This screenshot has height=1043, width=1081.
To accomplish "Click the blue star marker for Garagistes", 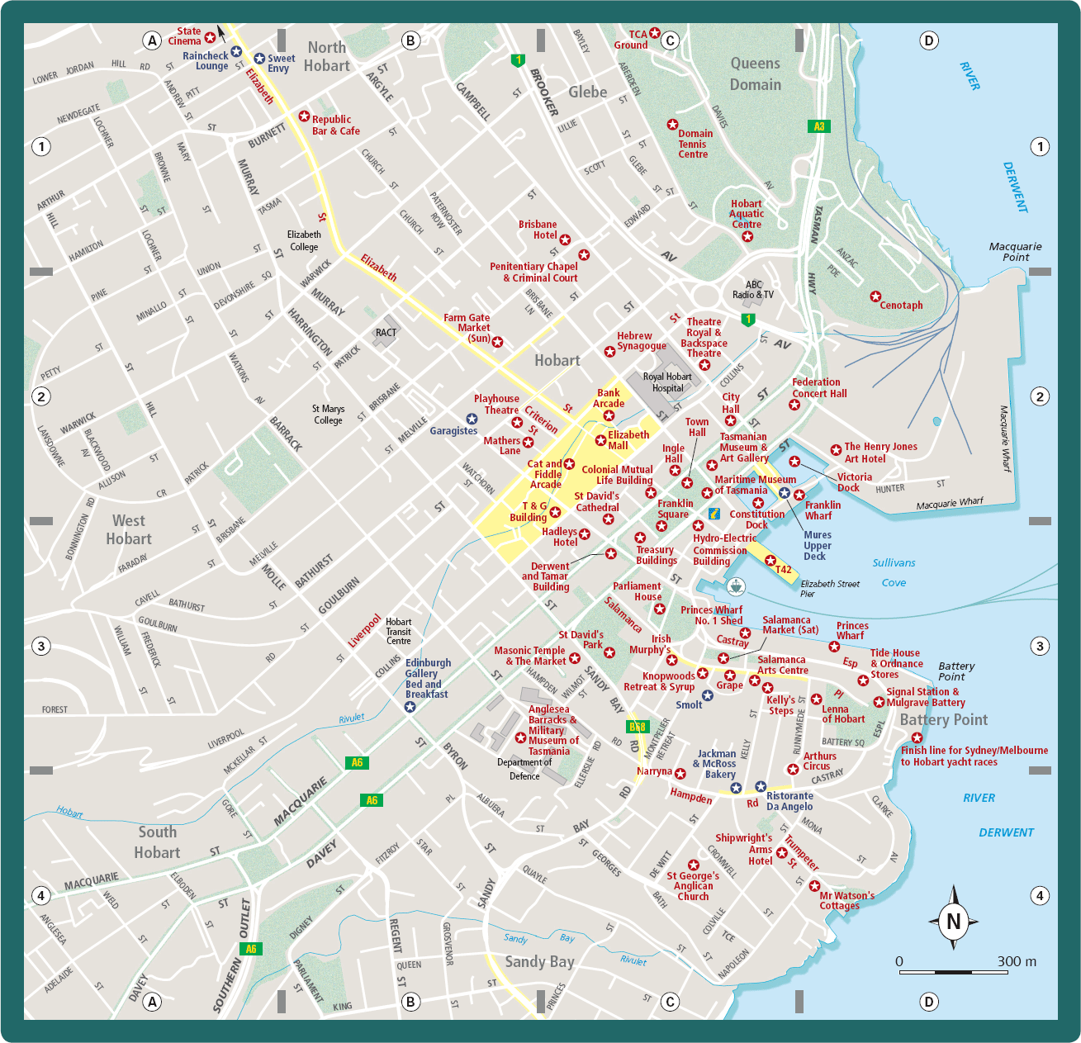I will (472, 419).
